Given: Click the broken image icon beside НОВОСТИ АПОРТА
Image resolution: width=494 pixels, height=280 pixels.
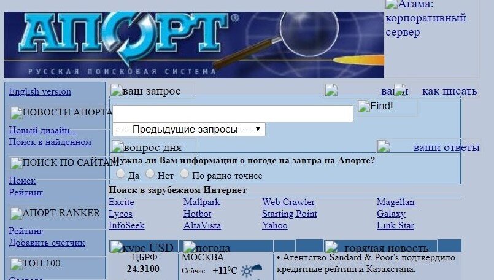Looking at the screenshot, I should 16,113.
